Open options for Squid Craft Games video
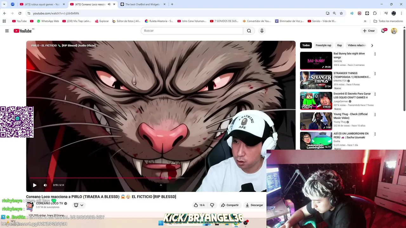The width and height of the screenshot is (406, 228). (x=375, y=94)
